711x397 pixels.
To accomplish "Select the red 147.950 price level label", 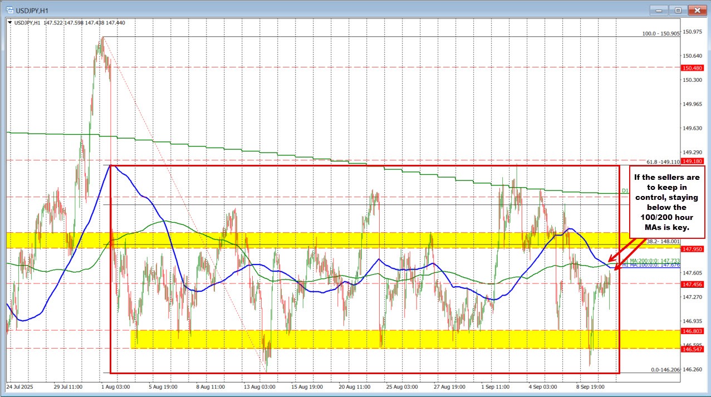I will tap(692, 248).
